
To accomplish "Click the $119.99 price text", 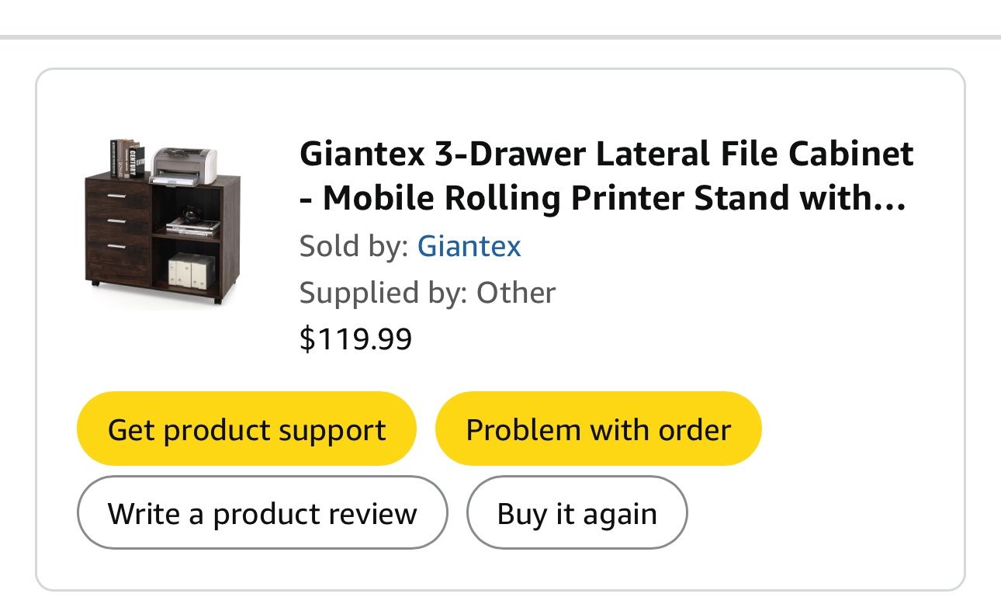I will tap(355, 338).
